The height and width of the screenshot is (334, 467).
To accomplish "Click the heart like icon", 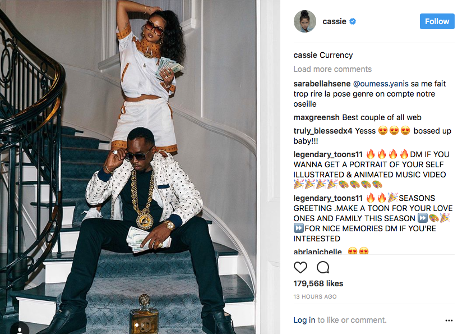I will click(x=300, y=267).
